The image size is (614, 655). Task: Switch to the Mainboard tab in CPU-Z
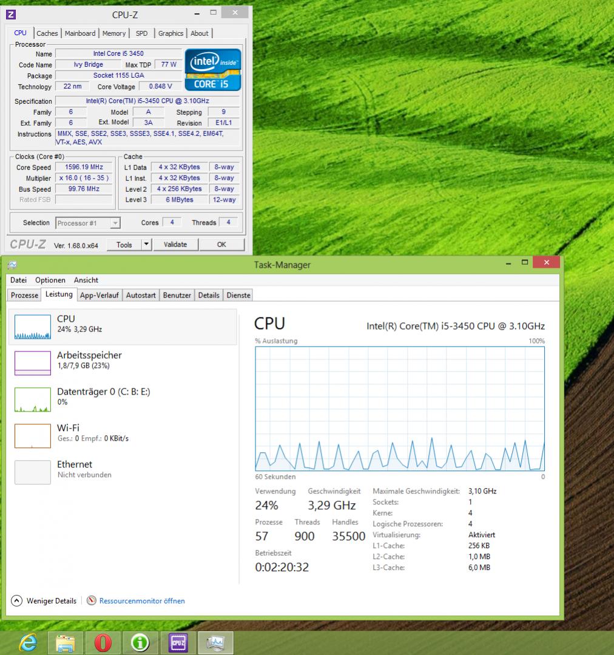coord(80,33)
